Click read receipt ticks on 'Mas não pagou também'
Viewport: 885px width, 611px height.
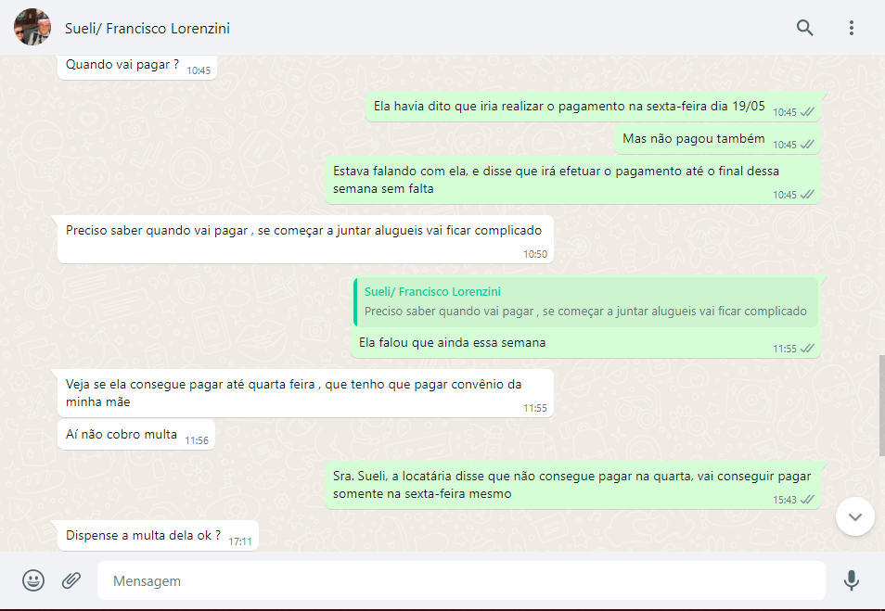(807, 145)
